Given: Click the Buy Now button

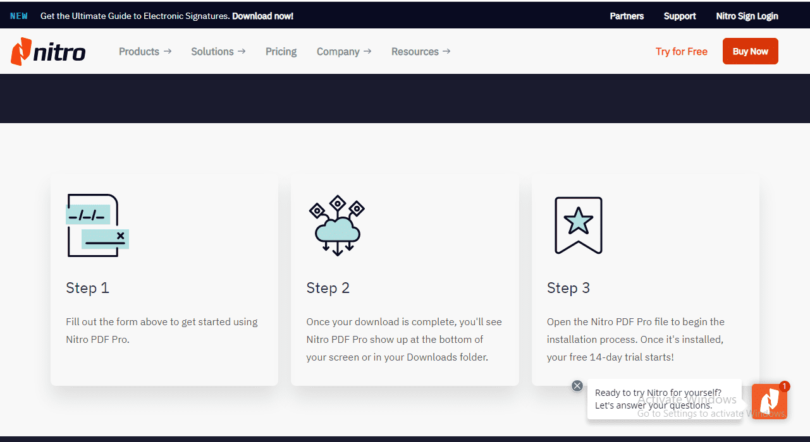Looking at the screenshot, I should click(751, 52).
